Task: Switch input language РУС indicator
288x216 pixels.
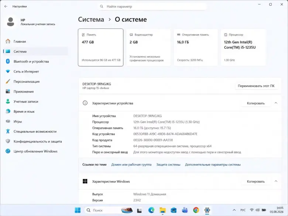Action: click(x=243, y=210)
